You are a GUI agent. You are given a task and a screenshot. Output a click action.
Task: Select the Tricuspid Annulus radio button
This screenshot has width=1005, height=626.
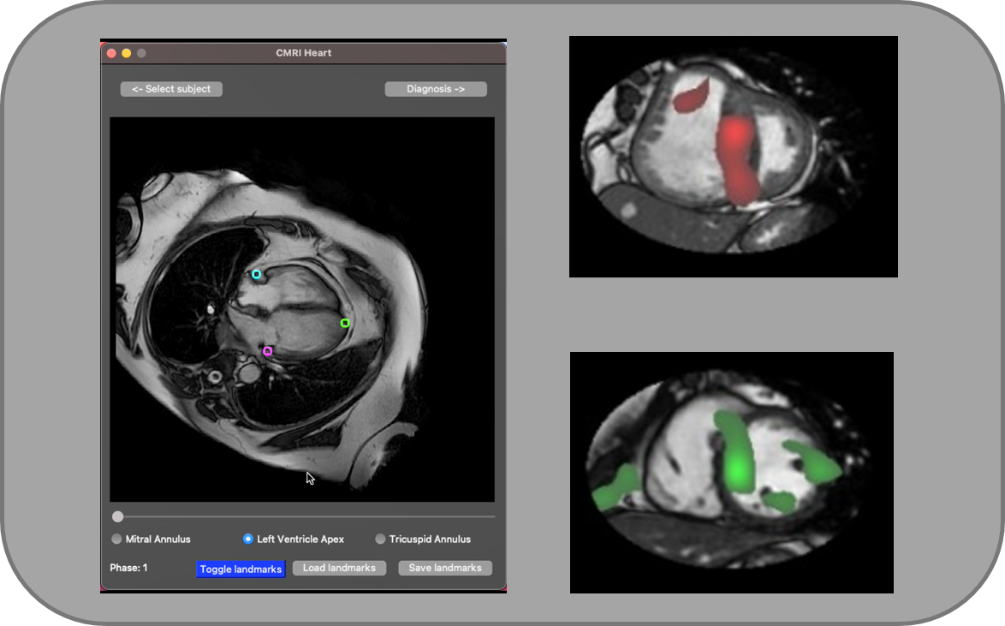[379, 539]
